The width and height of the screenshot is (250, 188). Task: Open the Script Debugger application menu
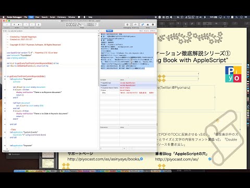(x=15, y=17)
